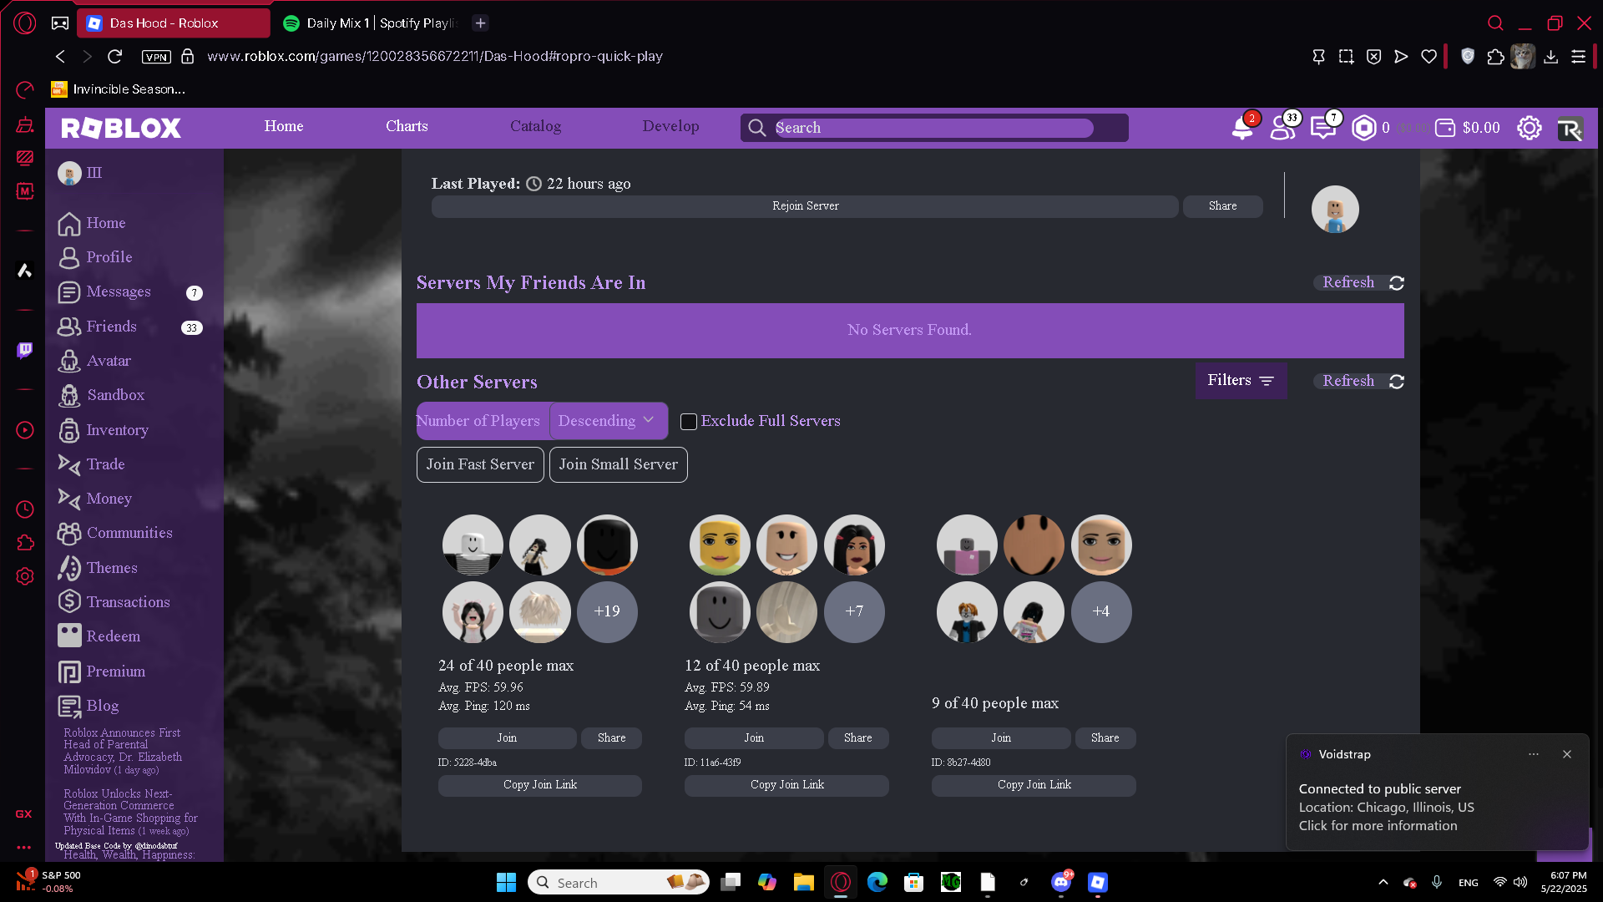Open the RoPro extension icon

(x=1570, y=129)
